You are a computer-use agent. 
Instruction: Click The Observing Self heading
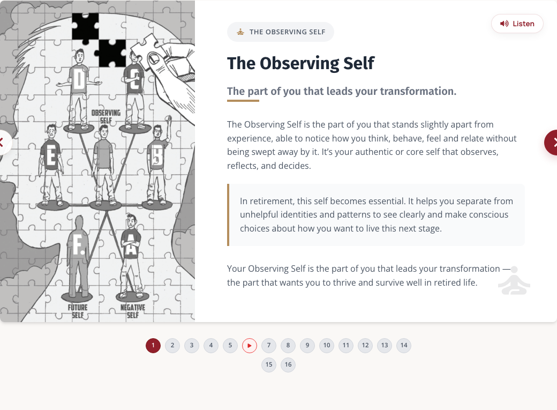click(300, 64)
